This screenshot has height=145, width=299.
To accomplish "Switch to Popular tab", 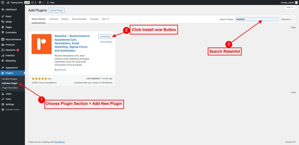I will [x=65, y=19].
